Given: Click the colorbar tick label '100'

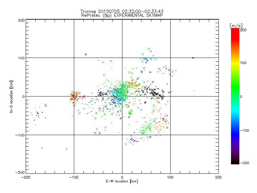Looking at the screenshot, I should 243,63.
